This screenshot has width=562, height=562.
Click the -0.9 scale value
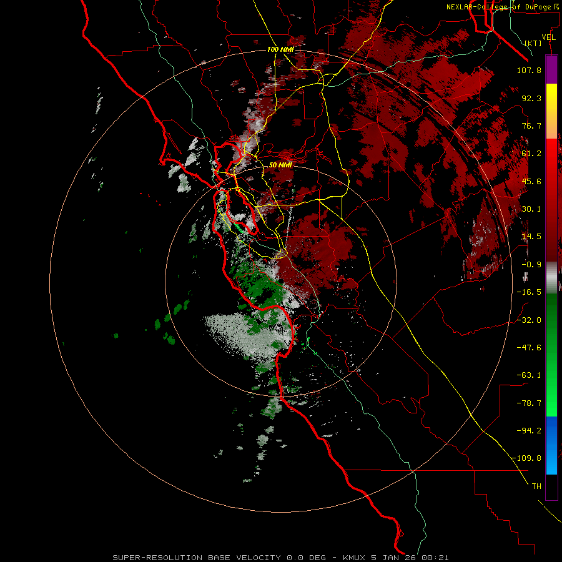click(x=531, y=265)
